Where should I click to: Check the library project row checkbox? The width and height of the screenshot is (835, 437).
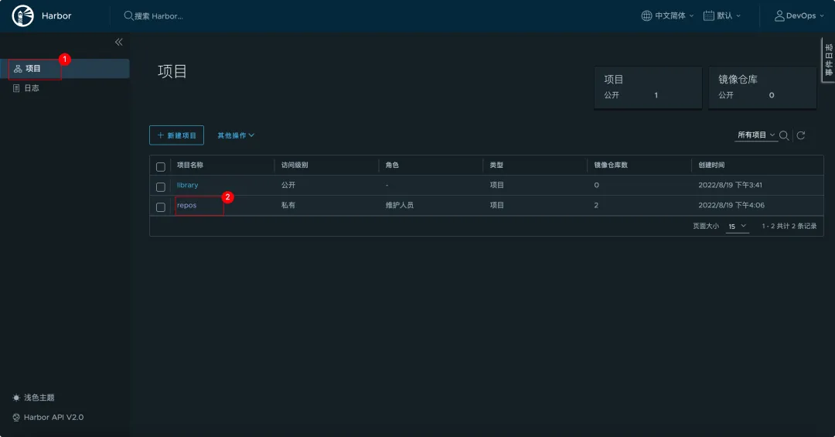click(x=160, y=187)
